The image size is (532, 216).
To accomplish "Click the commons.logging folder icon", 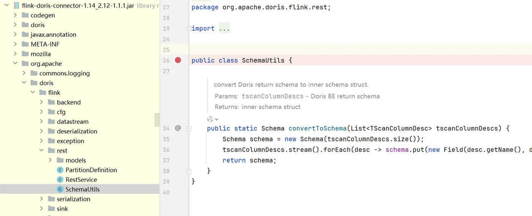I will point(34,73).
